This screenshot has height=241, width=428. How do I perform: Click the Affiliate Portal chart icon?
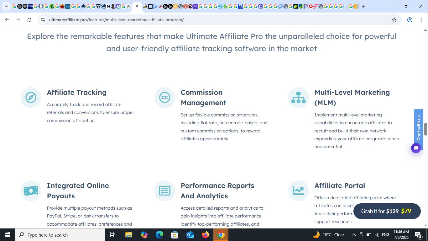[x=299, y=191]
